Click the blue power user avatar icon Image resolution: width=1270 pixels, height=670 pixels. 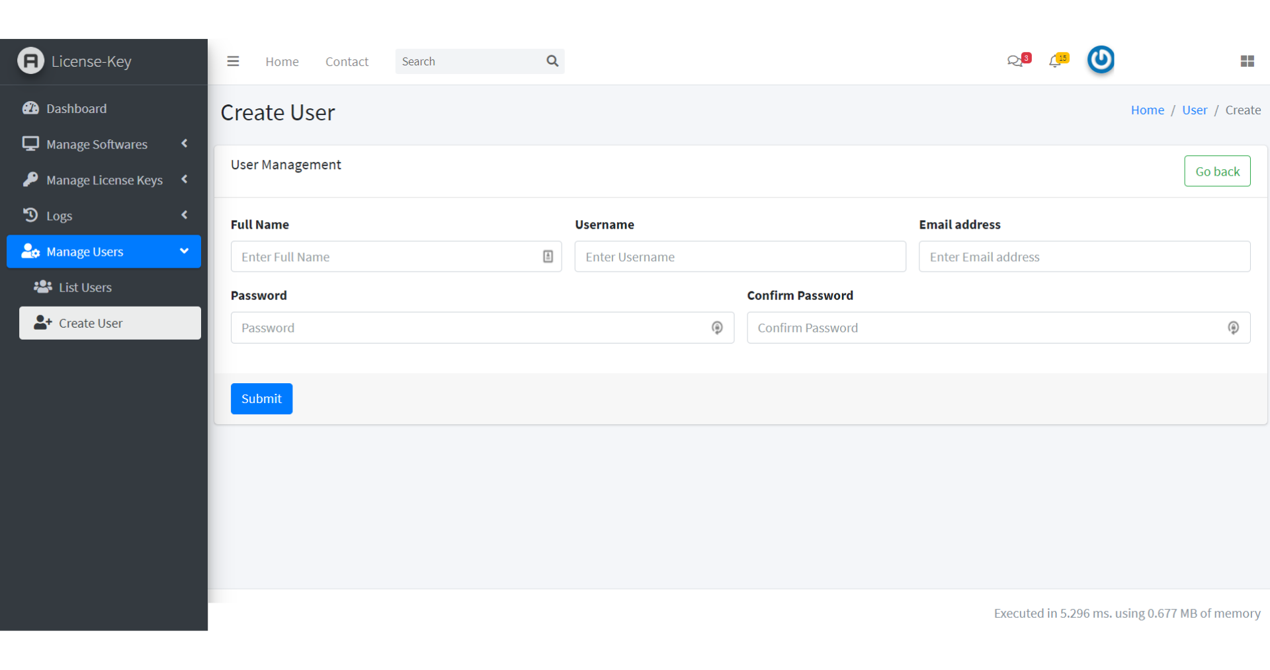pos(1101,60)
